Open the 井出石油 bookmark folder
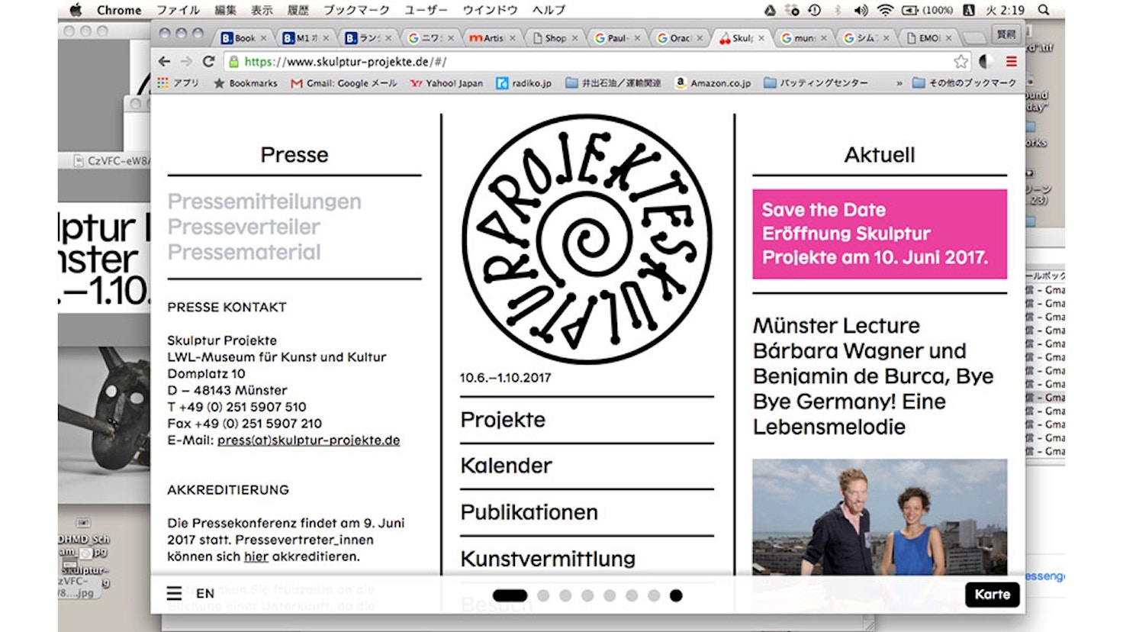The image size is (1123, 632). [613, 83]
